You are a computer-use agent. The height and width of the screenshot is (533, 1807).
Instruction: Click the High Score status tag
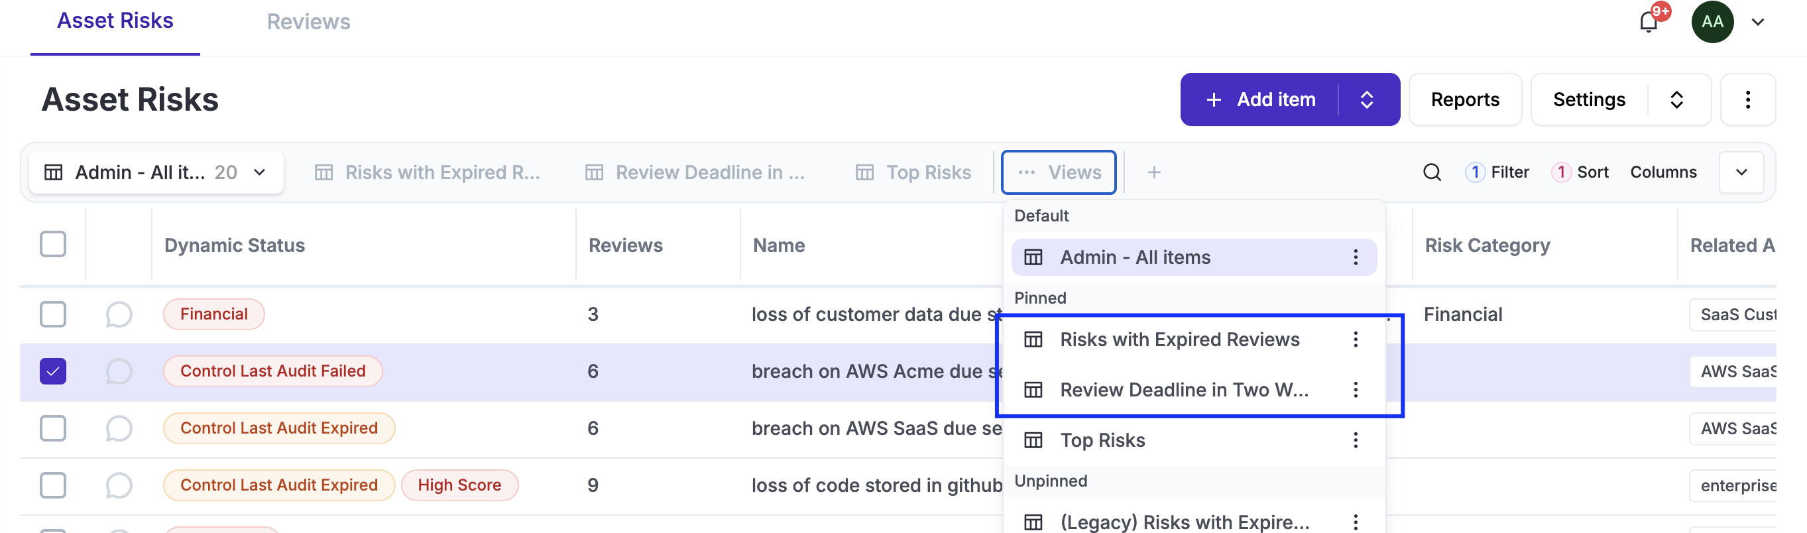[459, 485]
